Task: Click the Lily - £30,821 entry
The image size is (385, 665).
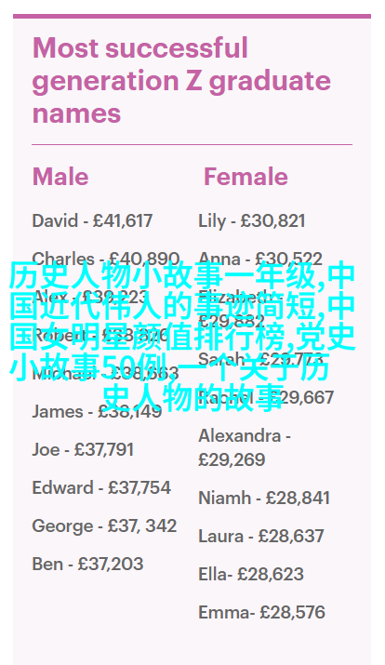Action: (251, 221)
